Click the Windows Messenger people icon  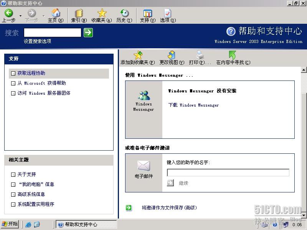tap(144, 95)
